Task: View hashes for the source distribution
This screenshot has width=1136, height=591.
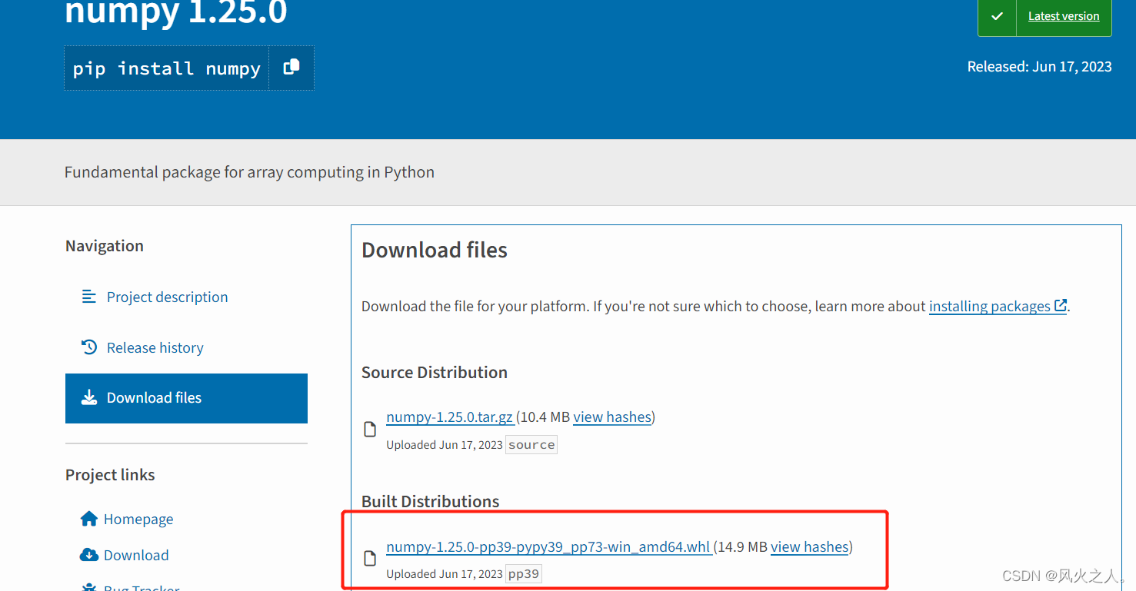Action: pos(612,417)
